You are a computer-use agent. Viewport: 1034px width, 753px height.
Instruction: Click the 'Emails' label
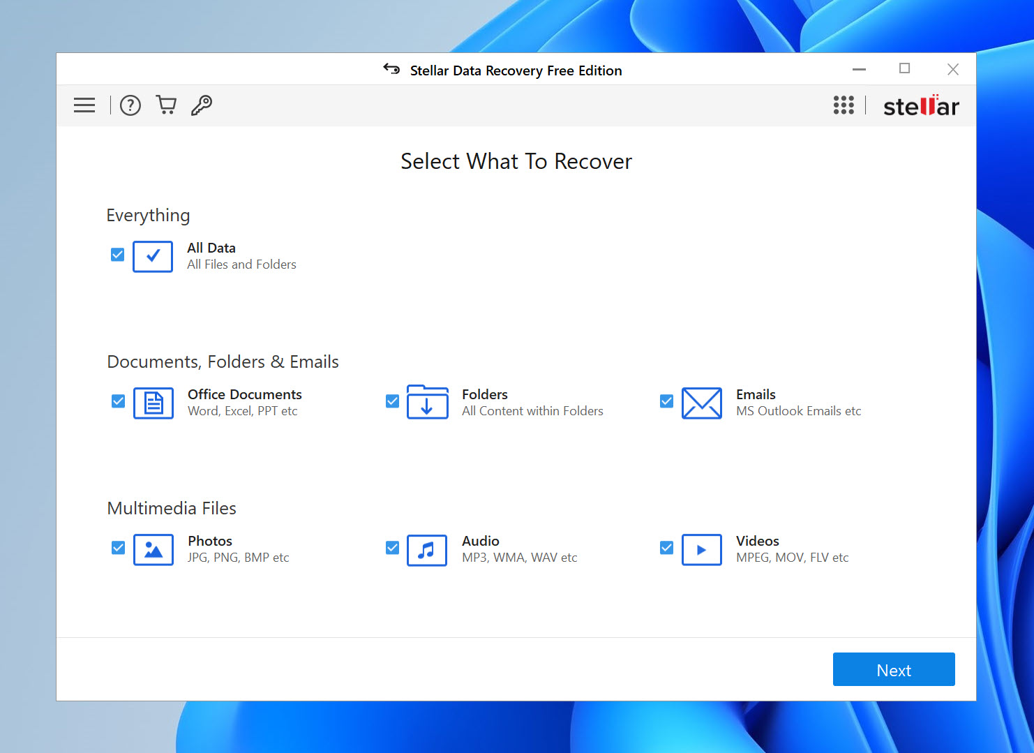pos(756,394)
